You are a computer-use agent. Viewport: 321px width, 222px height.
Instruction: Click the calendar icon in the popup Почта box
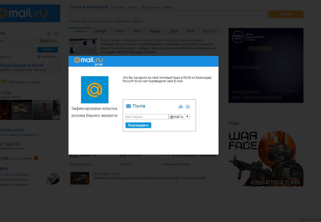pos(188,107)
